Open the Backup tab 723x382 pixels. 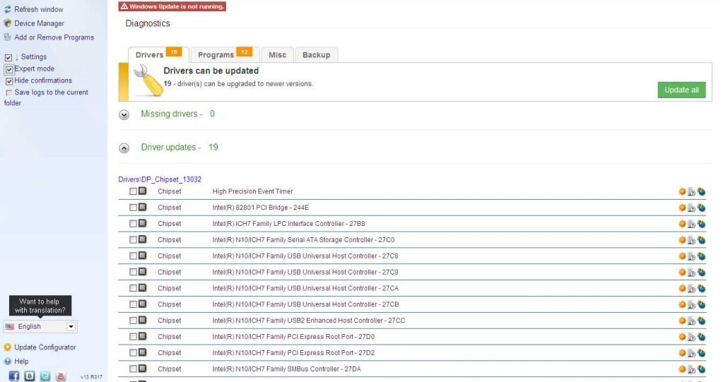[317, 55]
